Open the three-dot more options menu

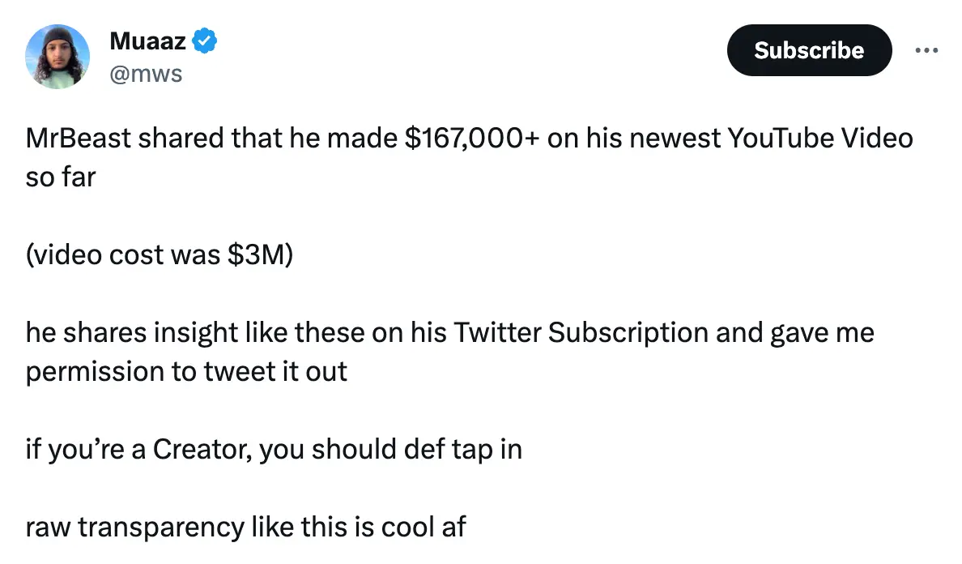click(x=926, y=50)
